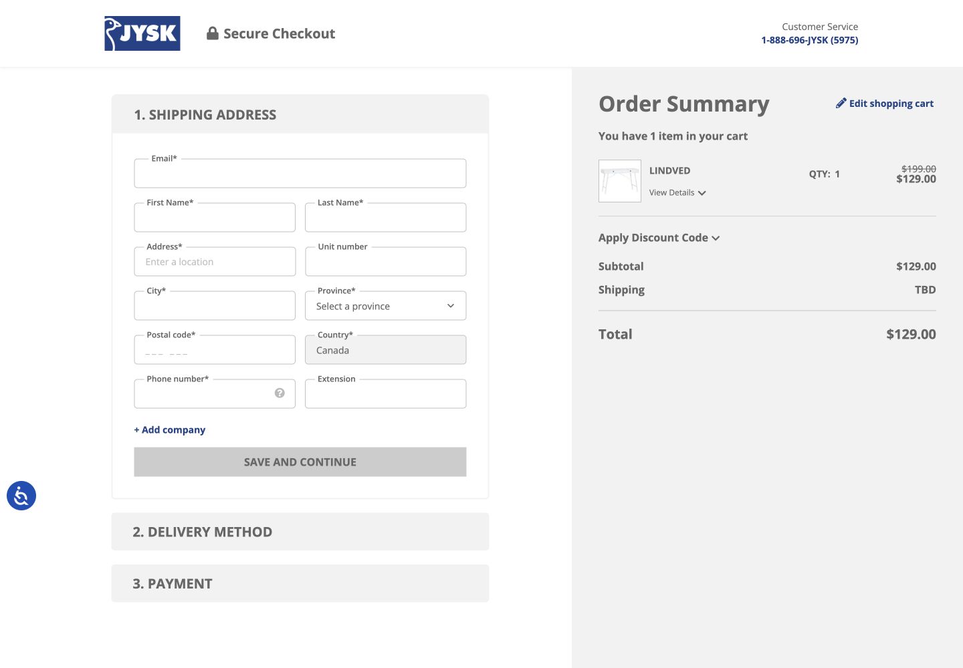963x668 pixels.
Task: Focus the City input field
Action: 215,306
